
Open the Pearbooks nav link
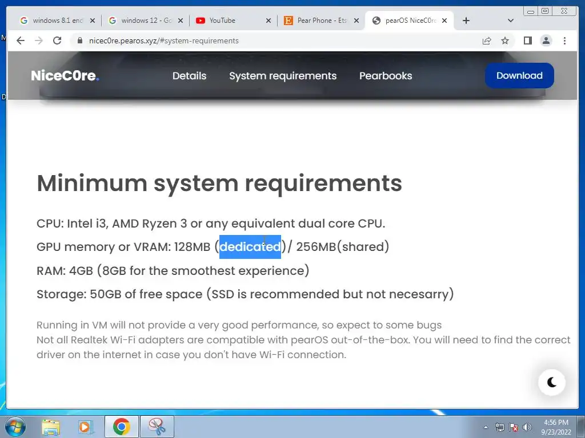(386, 76)
